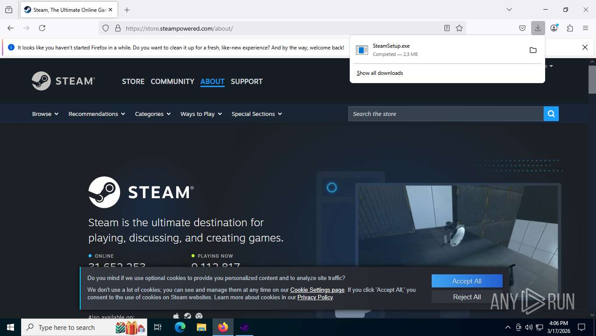Close the Steam browser tab
Viewport: 596px width, 336px height.
(x=110, y=10)
